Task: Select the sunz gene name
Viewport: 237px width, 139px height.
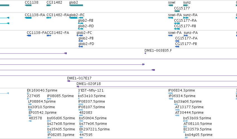Action: pos(187,2)
